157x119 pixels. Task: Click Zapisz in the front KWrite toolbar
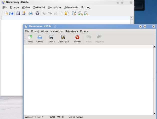tap(51, 39)
